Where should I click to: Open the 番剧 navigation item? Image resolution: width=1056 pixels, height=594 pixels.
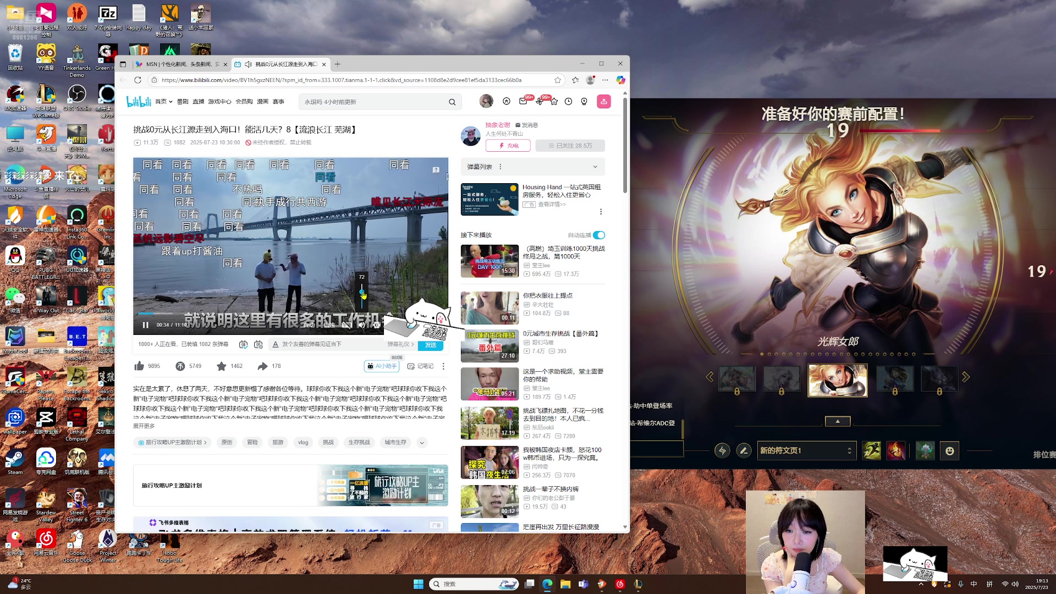(183, 102)
